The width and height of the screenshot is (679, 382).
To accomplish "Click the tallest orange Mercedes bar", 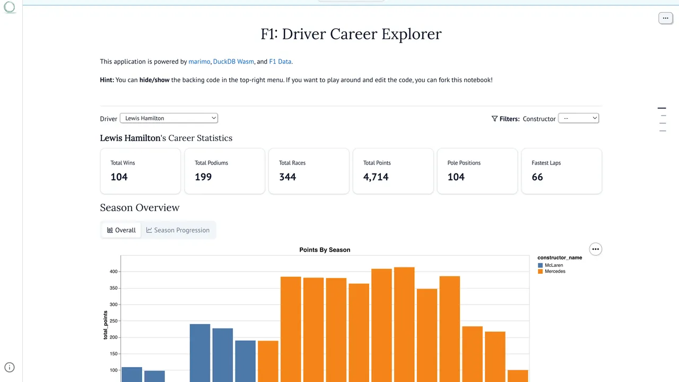I will (x=404, y=324).
